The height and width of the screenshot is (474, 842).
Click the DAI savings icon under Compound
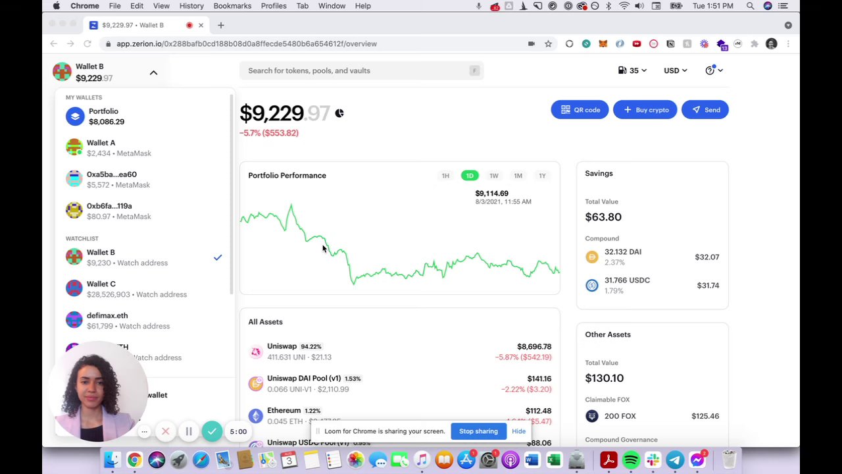[x=592, y=257]
